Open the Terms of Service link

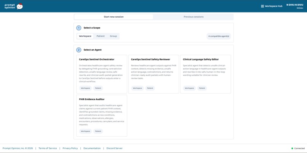(48, 148)
